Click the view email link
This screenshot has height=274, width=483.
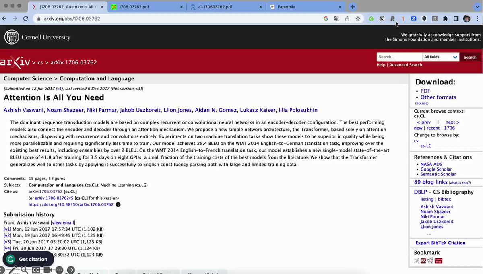[x=63, y=222]
